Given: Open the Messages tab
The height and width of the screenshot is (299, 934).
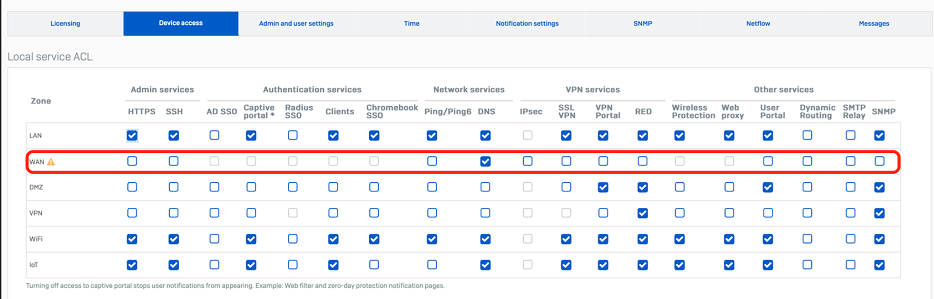Looking at the screenshot, I should [x=874, y=24].
